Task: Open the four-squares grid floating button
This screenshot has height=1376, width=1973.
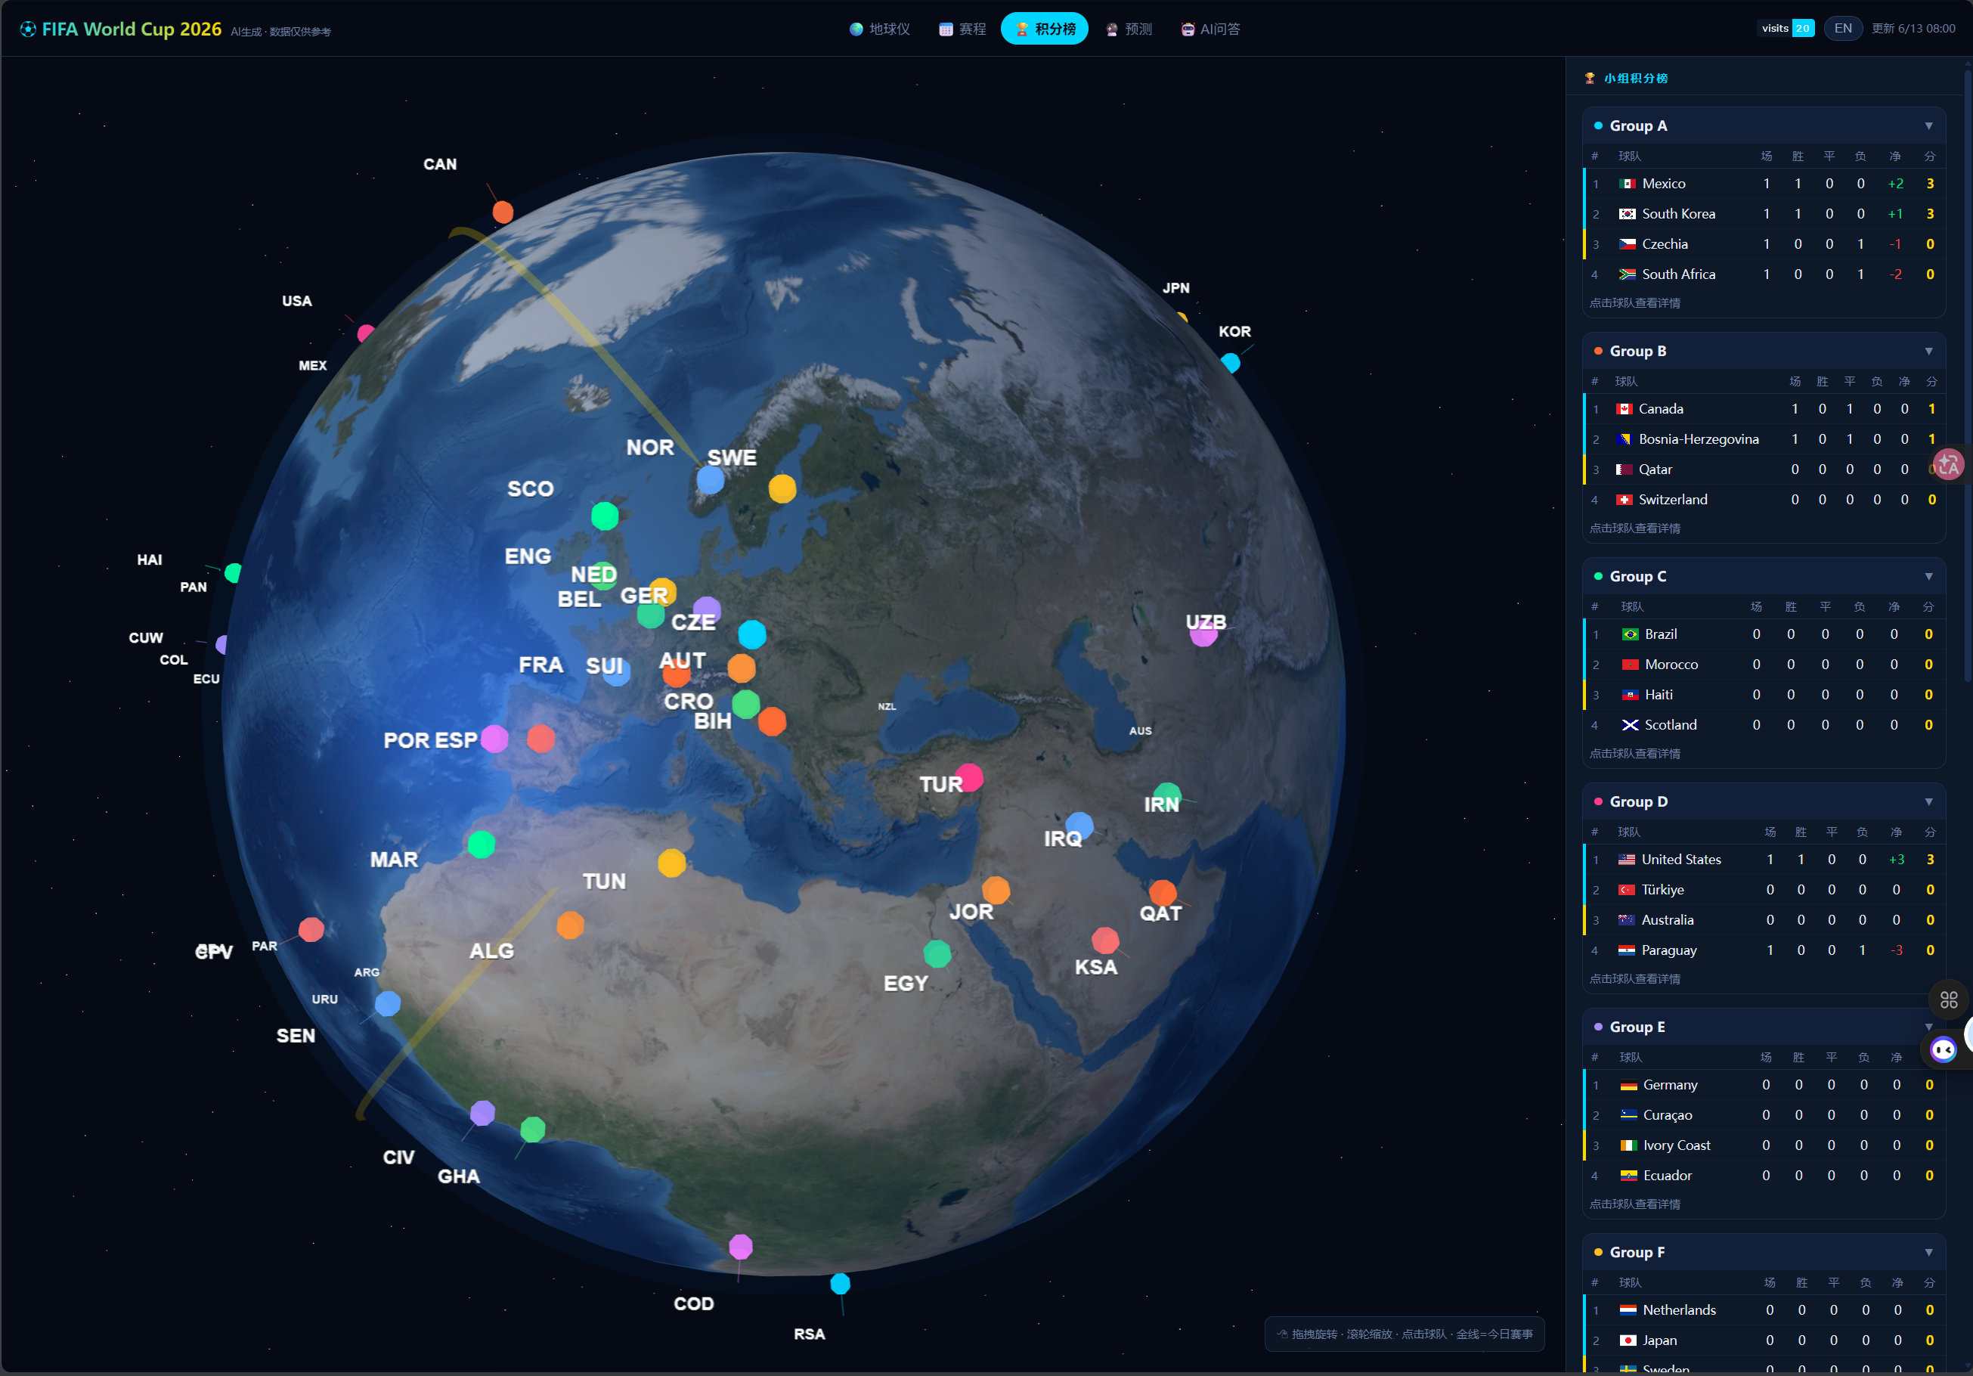Action: tap(1948, 999)
